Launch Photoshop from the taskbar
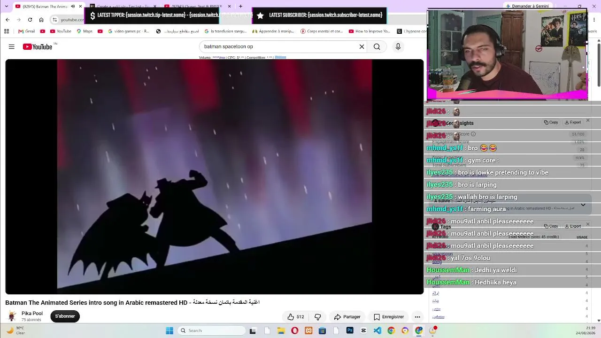The image size is (601, 338). tap(350, 330)
